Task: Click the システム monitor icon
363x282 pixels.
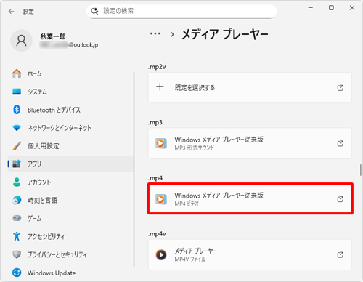Action: [x=17, y=92]
